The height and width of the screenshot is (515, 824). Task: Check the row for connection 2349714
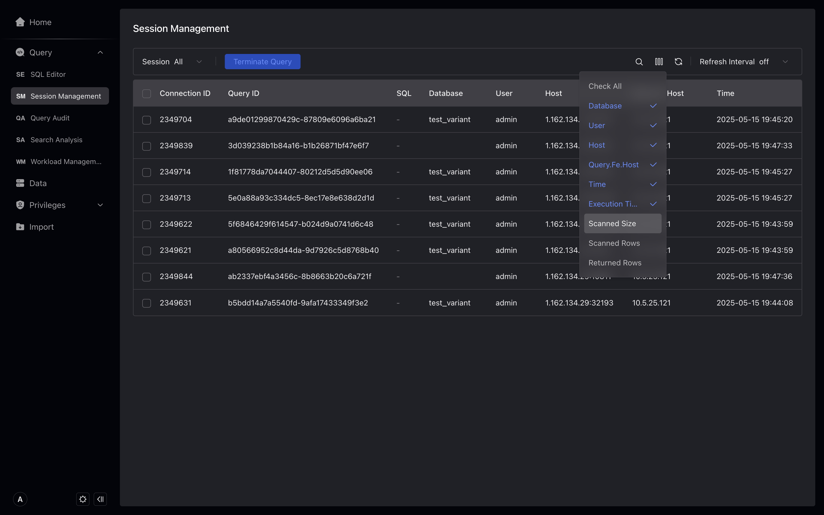point(146,172)
